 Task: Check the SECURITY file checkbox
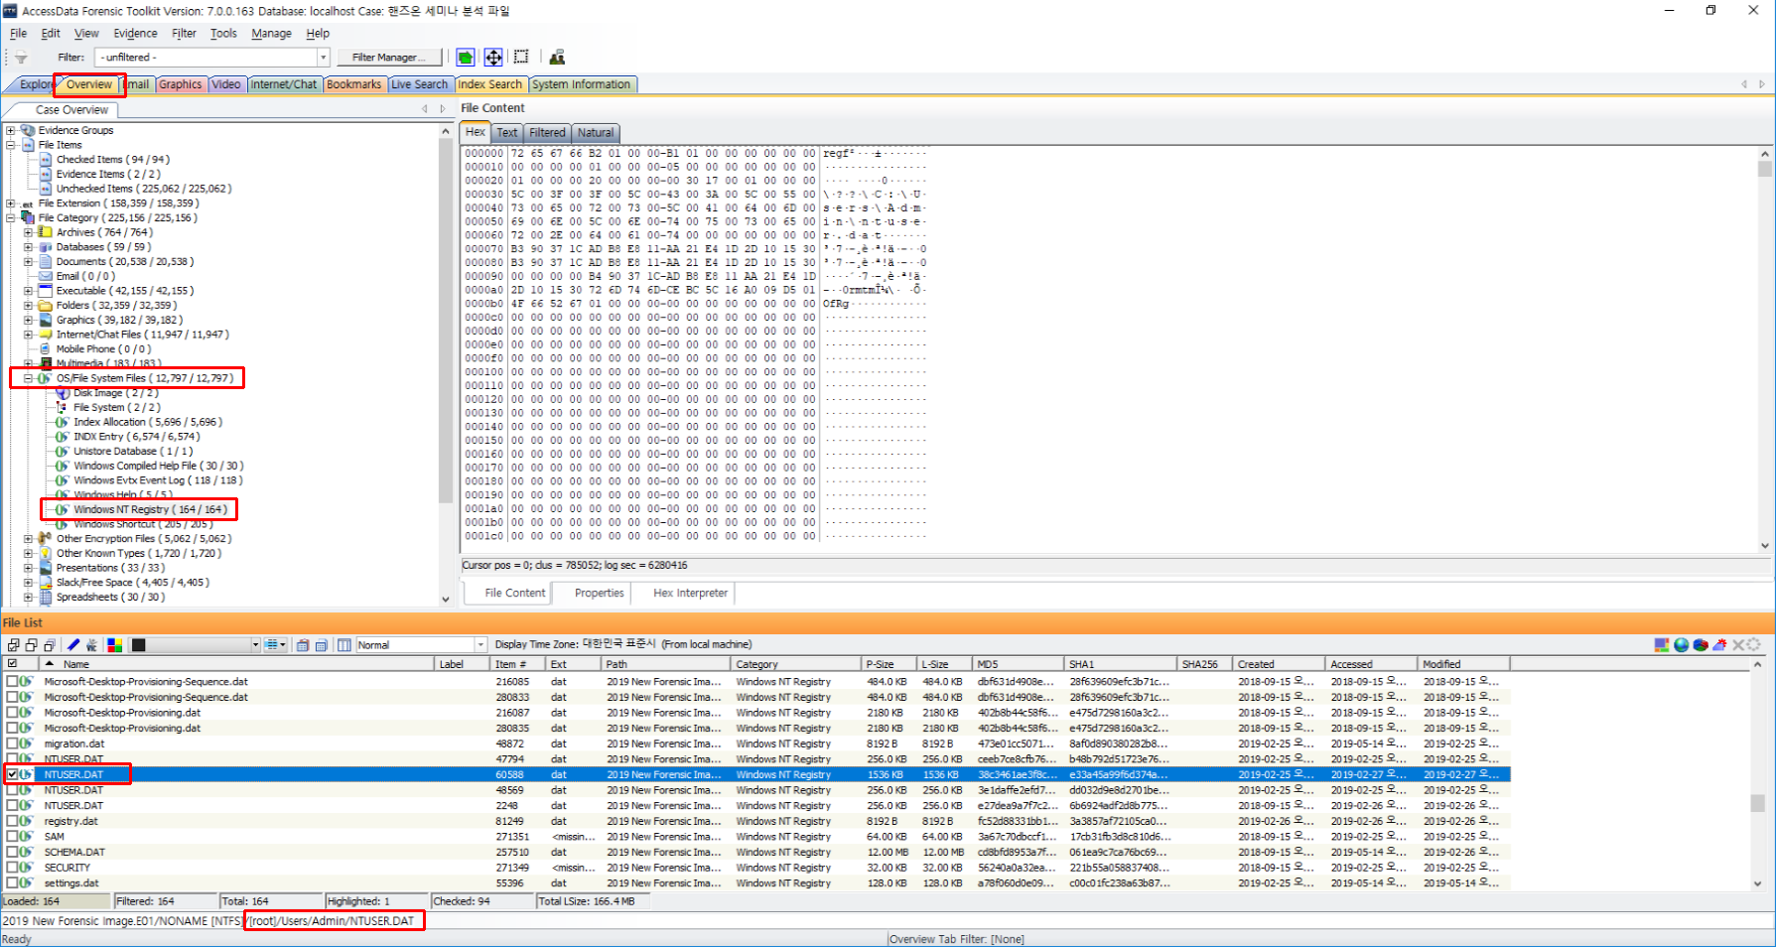[x=12, y=868]
